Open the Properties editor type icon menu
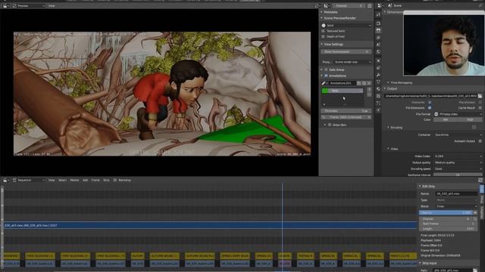Image resolution: width=485 pixels, height=272 pixels. 380,5
